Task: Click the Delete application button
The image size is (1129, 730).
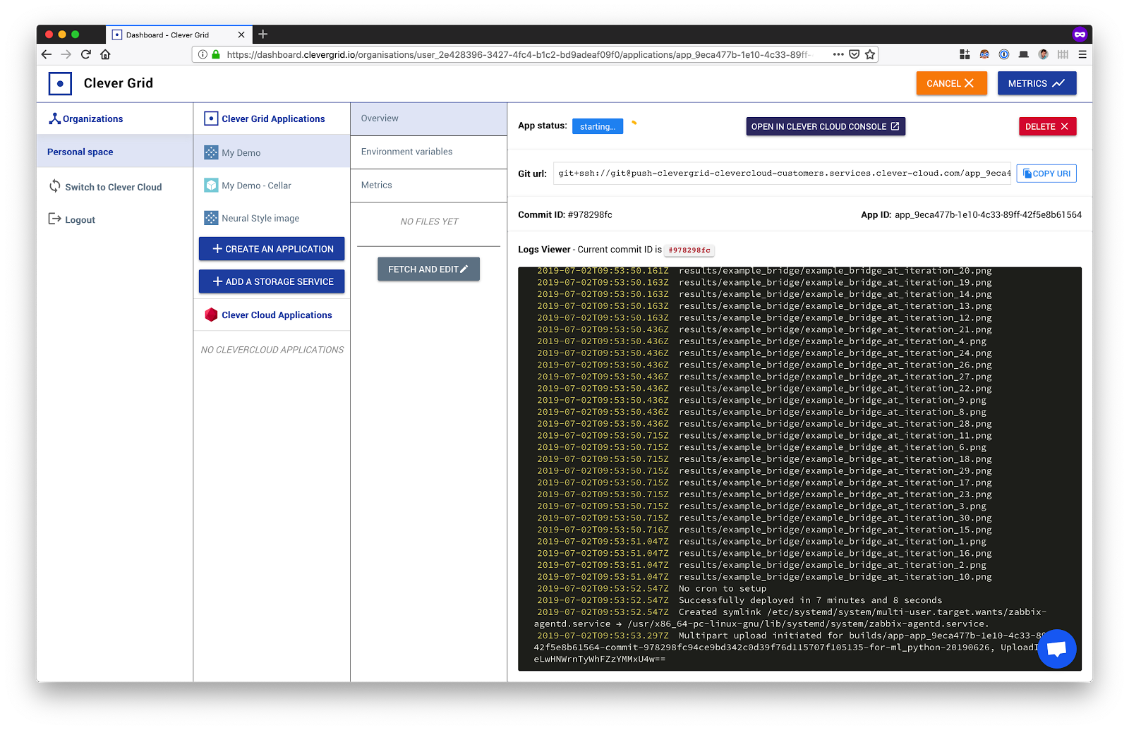Action: [1047, 126]
